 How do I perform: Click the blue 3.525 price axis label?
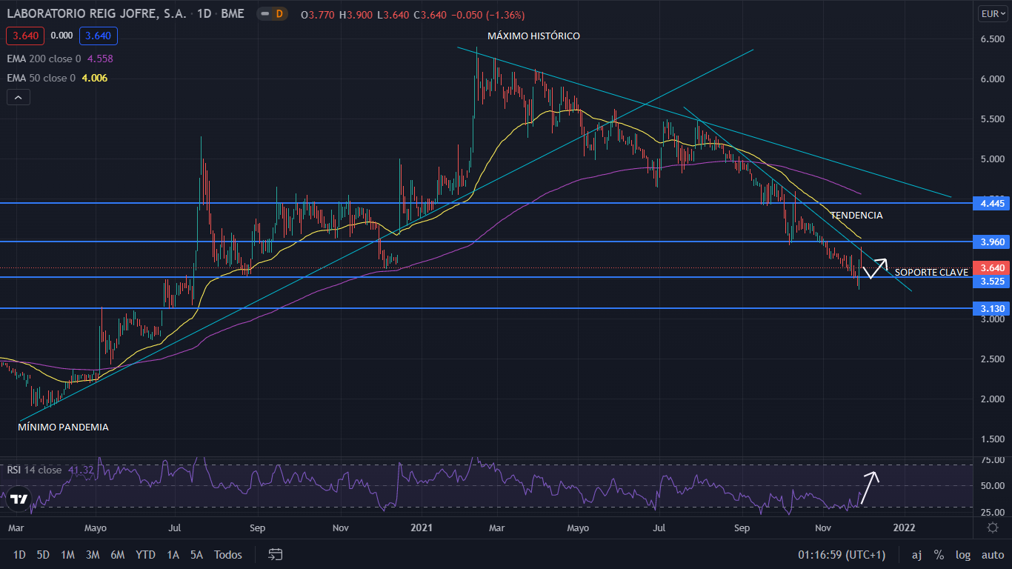[x=992, y=282]
